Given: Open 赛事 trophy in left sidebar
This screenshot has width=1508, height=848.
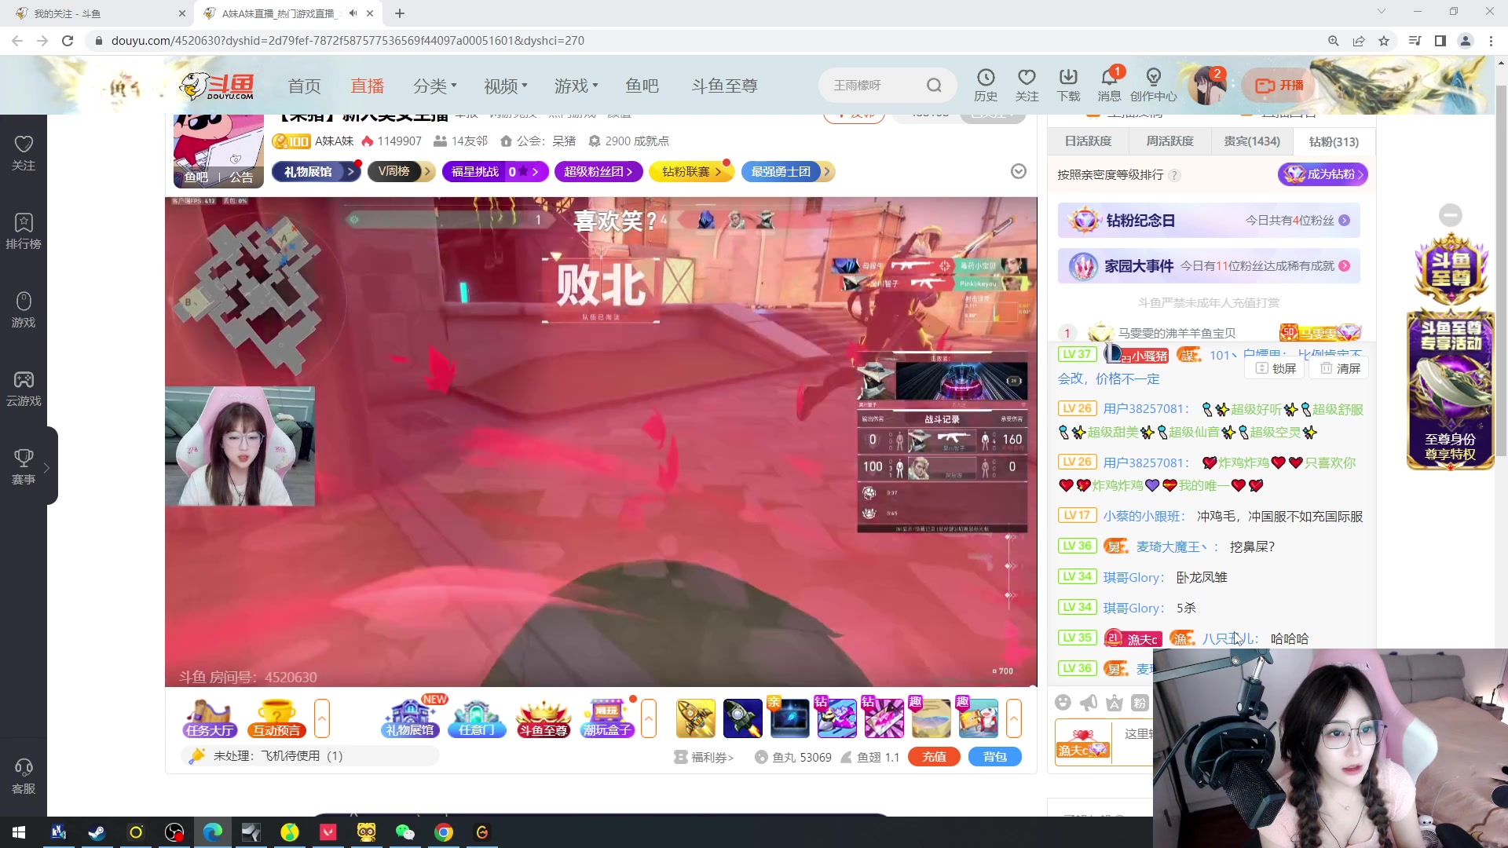Looking at the screenshot, I should pyautogui.click(x=24, y=467).
